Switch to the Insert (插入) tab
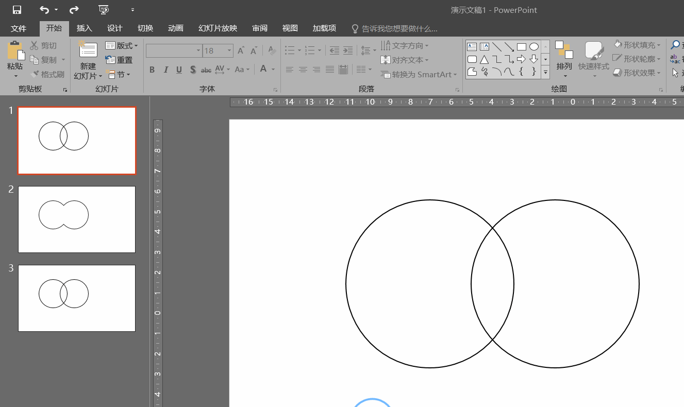The width and height of the screenshot is (684, 407). coord(84,28)
